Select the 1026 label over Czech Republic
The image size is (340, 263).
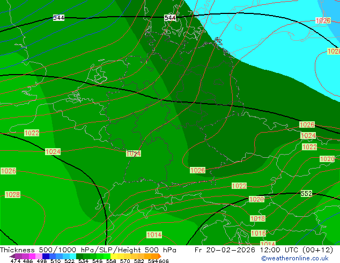197,170
